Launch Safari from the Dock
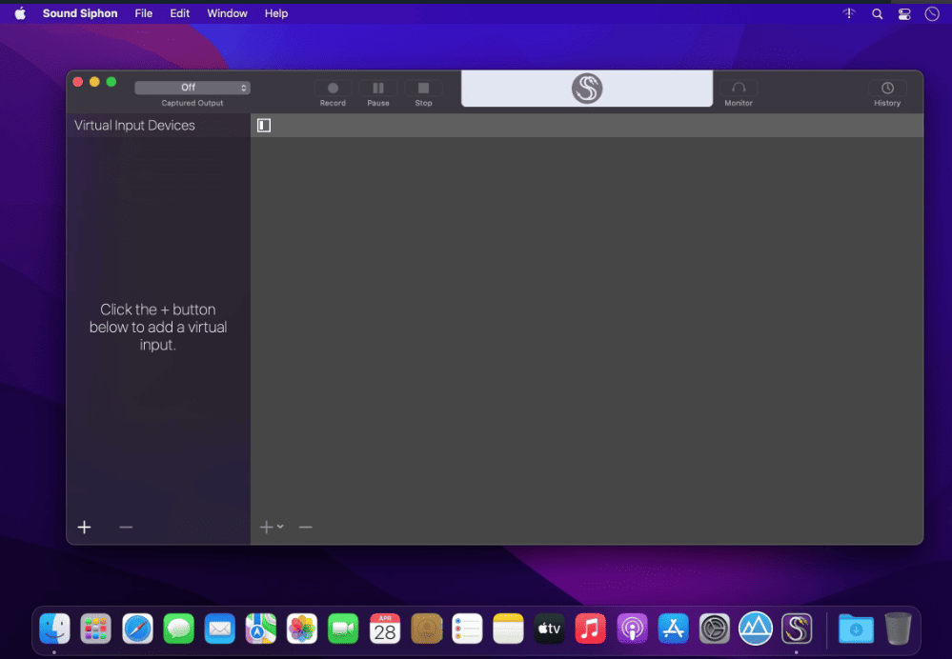 (x=137, y=629)
